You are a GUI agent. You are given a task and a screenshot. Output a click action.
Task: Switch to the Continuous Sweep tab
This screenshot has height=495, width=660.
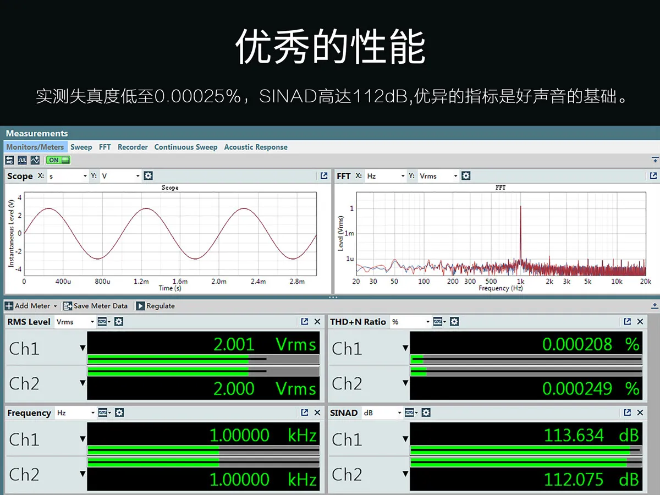point(185,147)
